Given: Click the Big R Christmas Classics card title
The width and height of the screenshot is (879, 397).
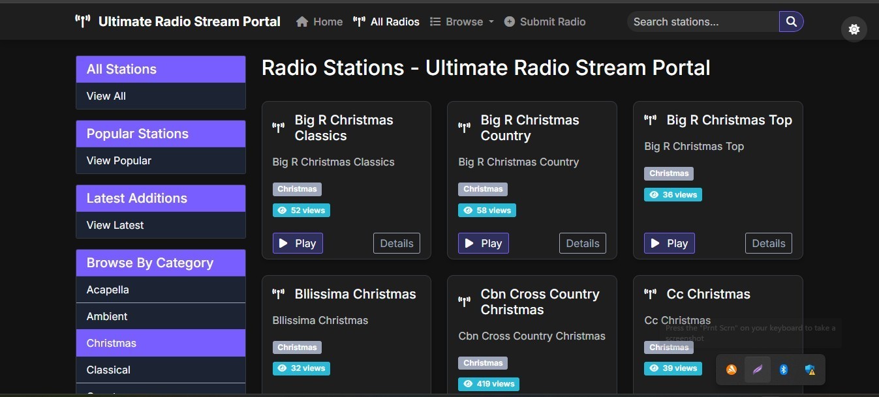Looking at the screenshot, I should (x=344, y=128).
